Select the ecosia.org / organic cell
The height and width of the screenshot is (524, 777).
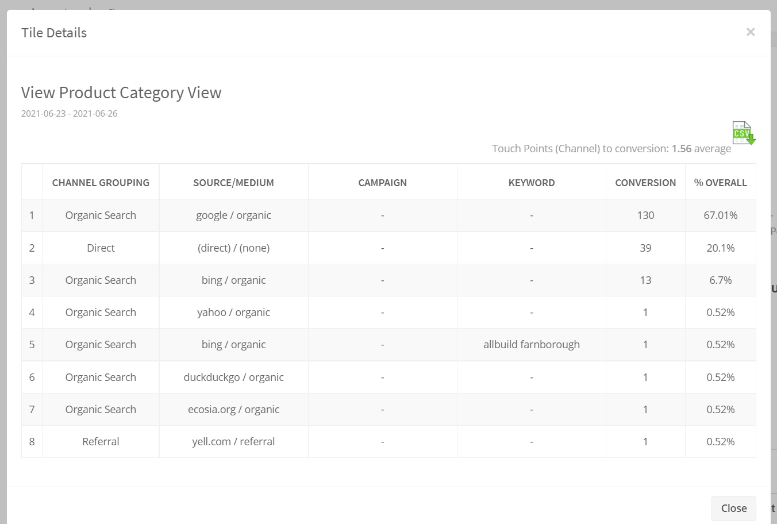click(233, 410)
